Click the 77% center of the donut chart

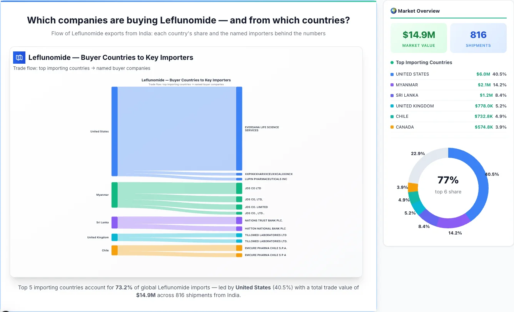[x=448, y=179]
